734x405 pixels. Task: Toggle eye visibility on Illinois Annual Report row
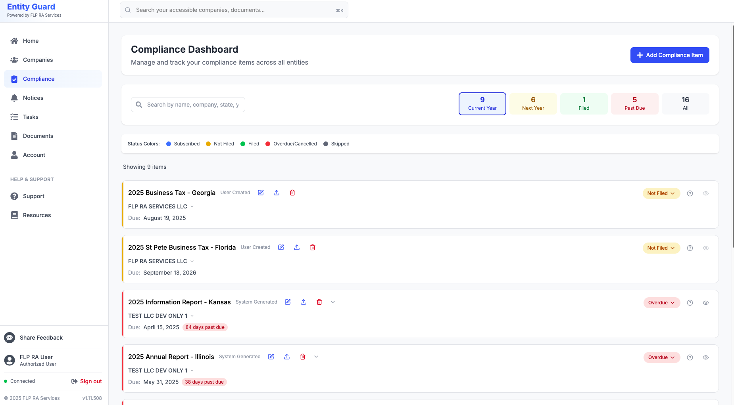coord(706,357)
